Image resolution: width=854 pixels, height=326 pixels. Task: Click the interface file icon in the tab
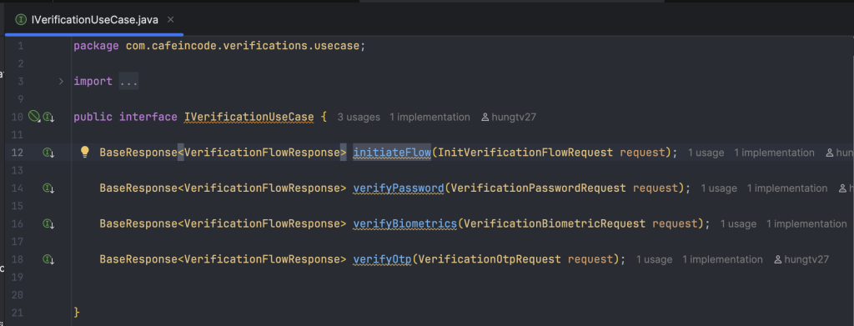[21, 20]
